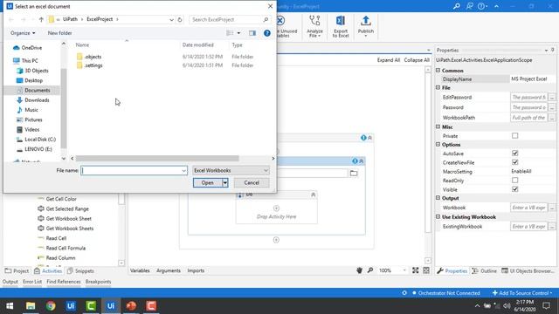Open the File name history dropdown
Image resolution: width=559 pixels, height=314 pixels.
coord(183,171)
